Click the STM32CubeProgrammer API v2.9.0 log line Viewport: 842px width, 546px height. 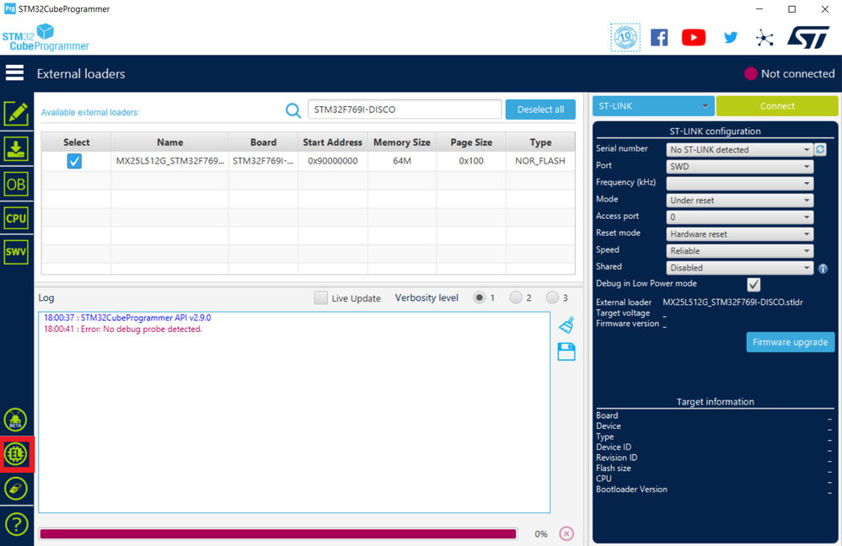tap(127, 318)
